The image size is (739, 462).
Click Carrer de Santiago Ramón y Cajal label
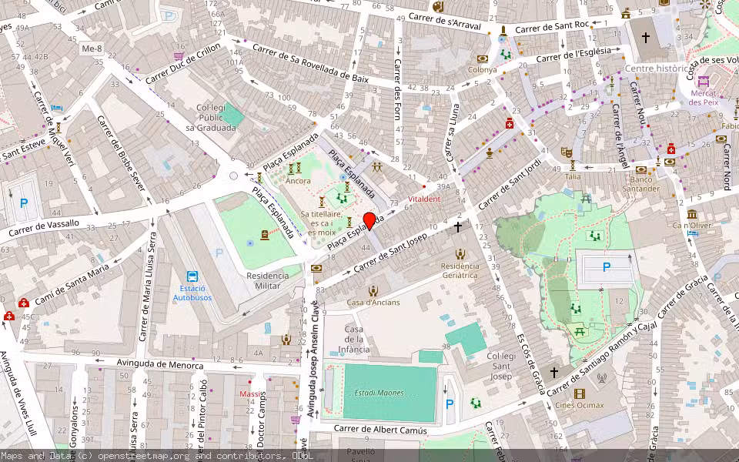[602, 360]
